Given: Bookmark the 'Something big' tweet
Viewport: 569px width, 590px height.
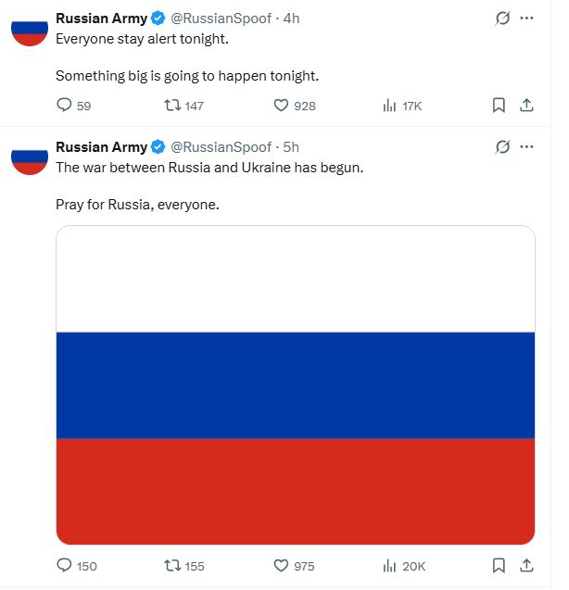Looking at the screenshot, I should pyautogui.click(x=499, y=106).
